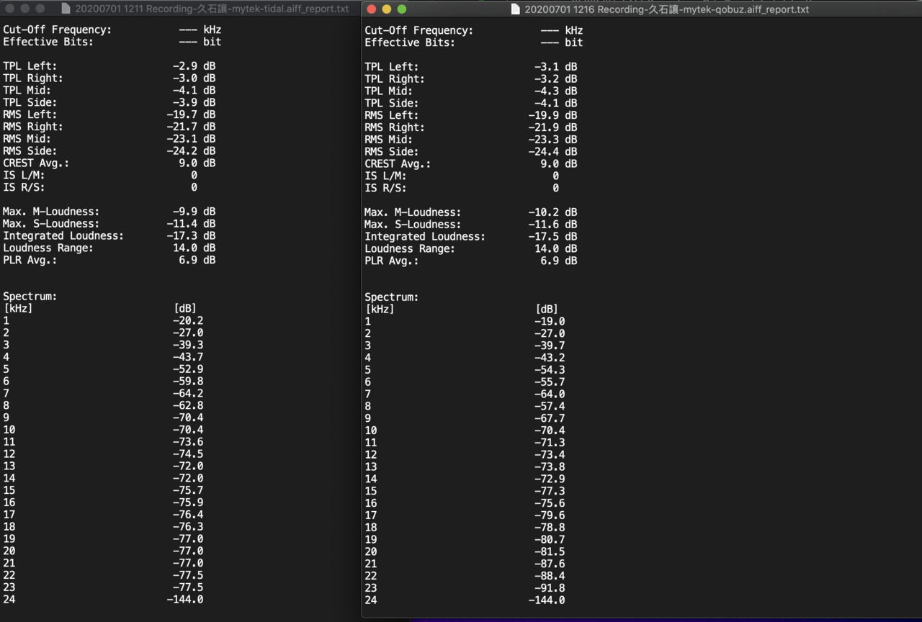
Task: Click the -91.8 value at 23 kHz
Action: coord(550,587)
